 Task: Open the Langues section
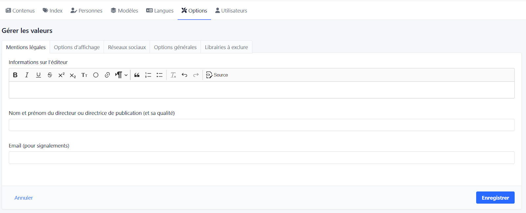160,11
